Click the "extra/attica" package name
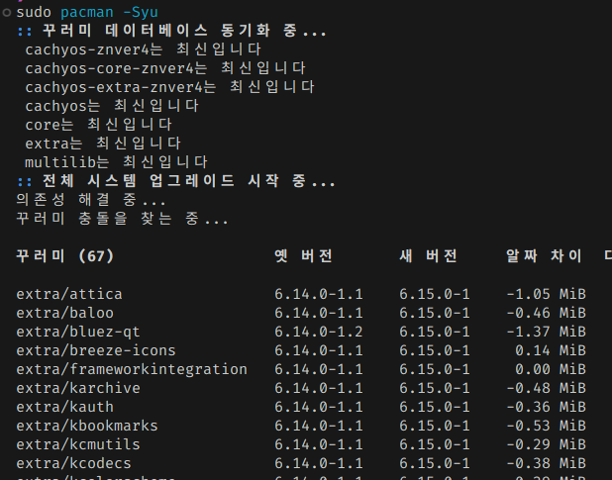612x480 pixels. (x=69, y=294)
